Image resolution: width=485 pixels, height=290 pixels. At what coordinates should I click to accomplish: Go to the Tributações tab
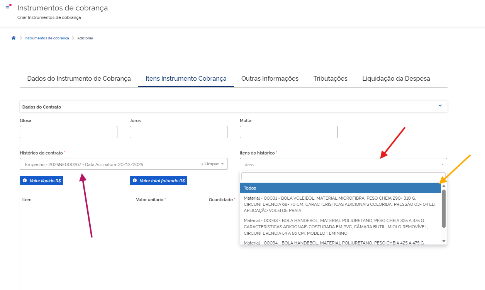[330, 79]
